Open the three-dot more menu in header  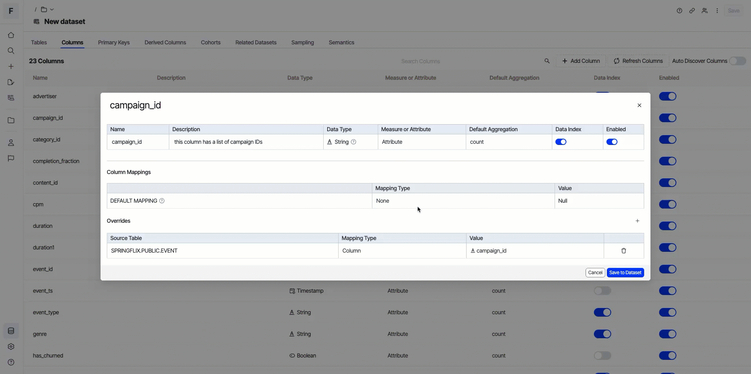[717, 11]
